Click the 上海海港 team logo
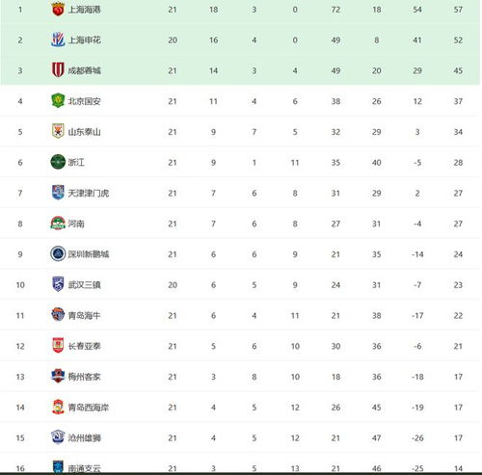Screen dimensions: 482x475 58,10
